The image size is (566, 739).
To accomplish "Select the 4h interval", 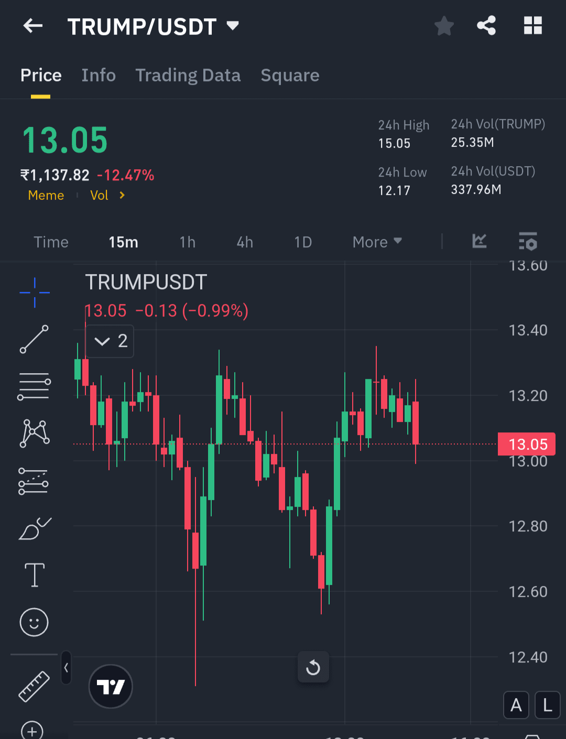I will click(x=245, y=242).
